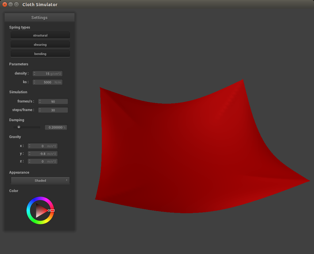Click the red cloth in viewport
This screenshot has height=254, width=314.
tap(184, 153)
